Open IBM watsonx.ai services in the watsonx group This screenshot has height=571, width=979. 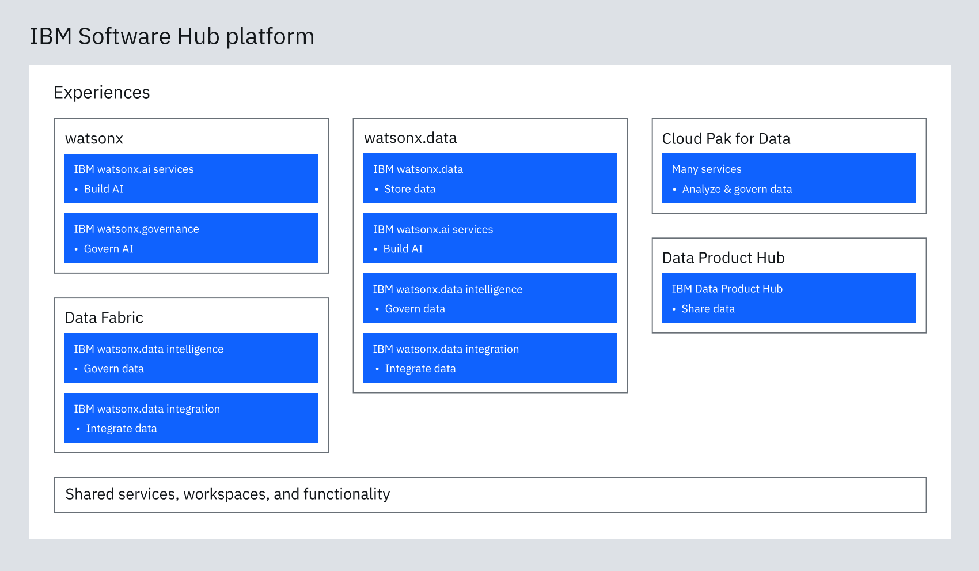click(x=191, y=178)
